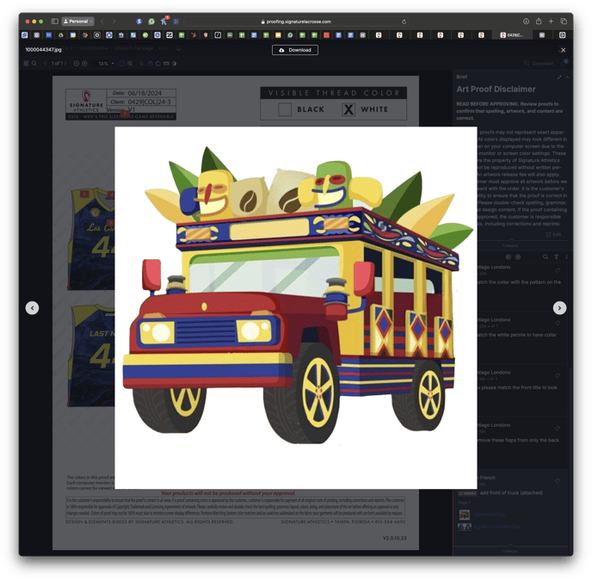Open a new Safari tab with plus icon
The image size is (592, 581).
[552, 22]
